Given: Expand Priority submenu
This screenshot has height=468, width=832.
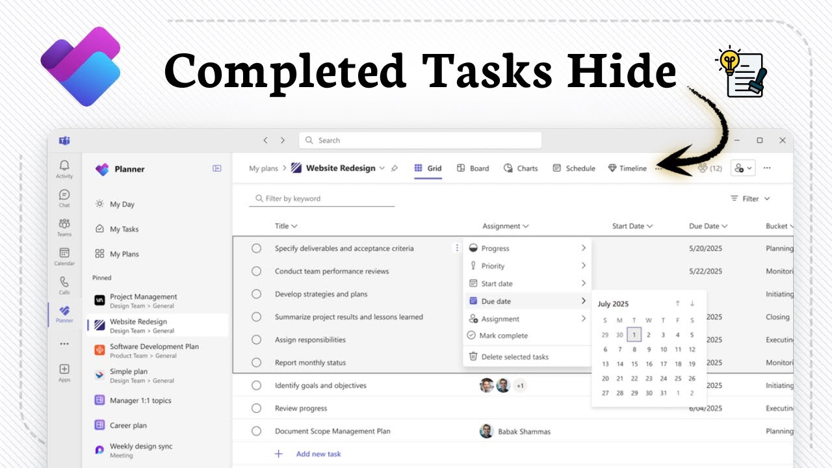Looking at the screenshot, I should point(527,266).
